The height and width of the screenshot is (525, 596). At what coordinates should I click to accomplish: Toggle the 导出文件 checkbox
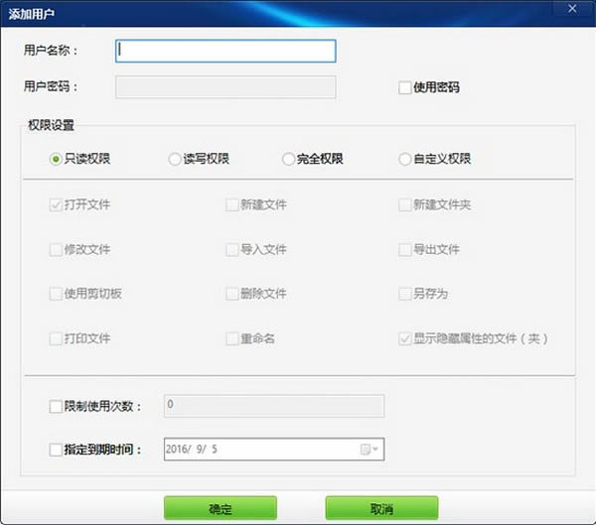pyautogui.click(x=405, y=250)
